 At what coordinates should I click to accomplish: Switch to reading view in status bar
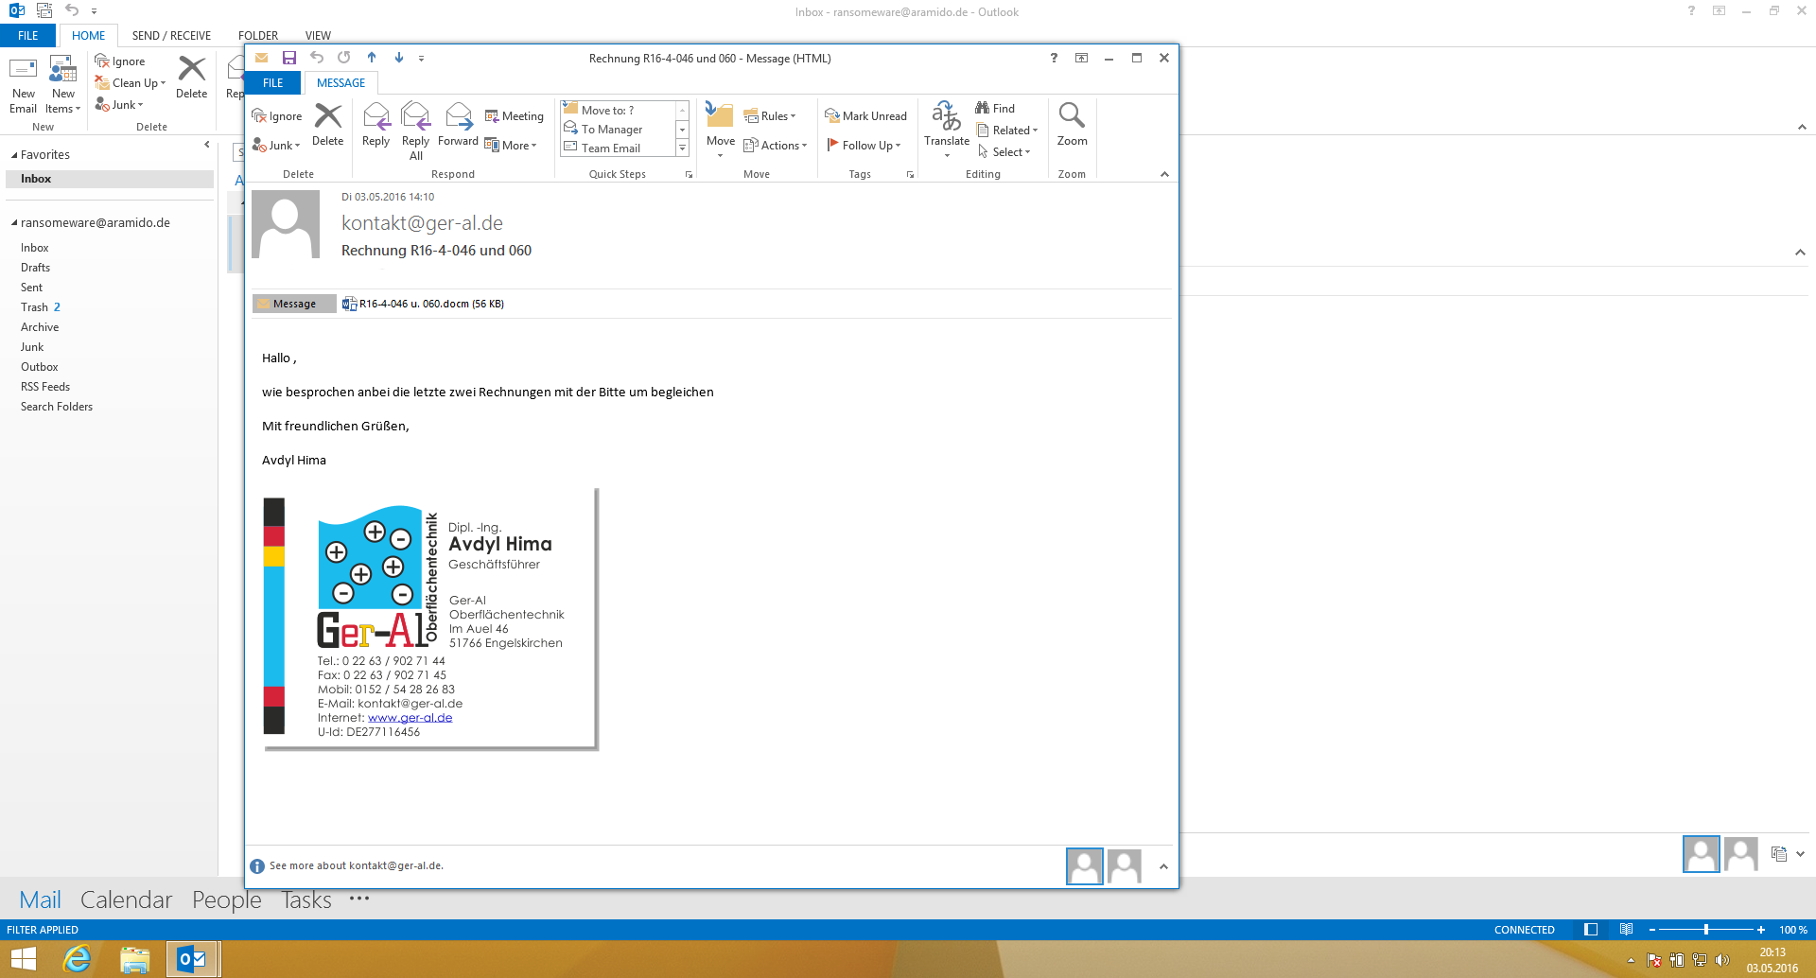point(1626,930)
